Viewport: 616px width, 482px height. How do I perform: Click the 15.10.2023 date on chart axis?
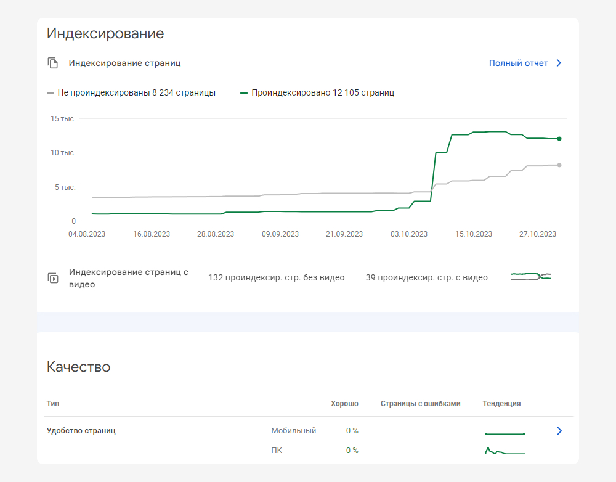[474, 234]
